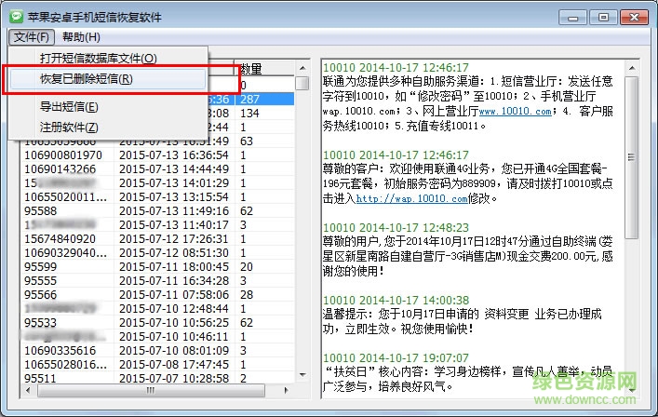Click message header 10010 2014-10-17 14:00:38
This screenshot has height=417, width=658.
tap(396, 301)
